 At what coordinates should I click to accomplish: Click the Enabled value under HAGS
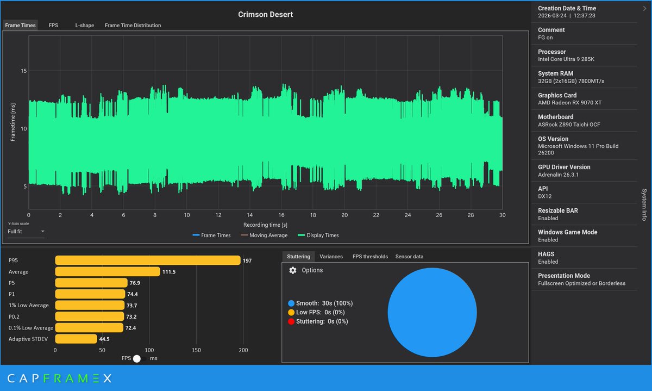548,262
